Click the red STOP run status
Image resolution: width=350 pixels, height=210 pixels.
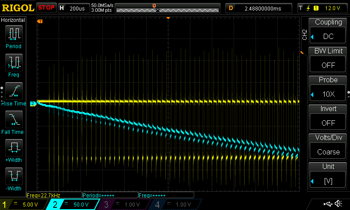click(x=46, y=7)
